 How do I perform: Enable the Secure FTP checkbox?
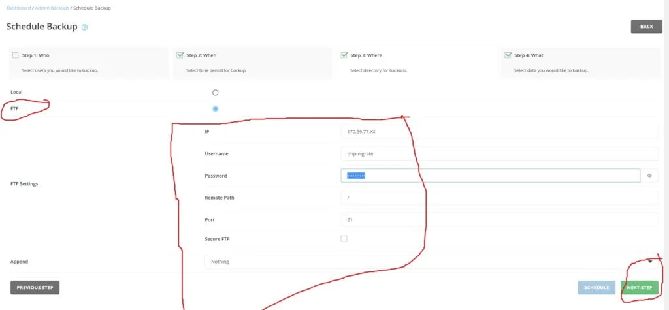(x=344, y=239)
